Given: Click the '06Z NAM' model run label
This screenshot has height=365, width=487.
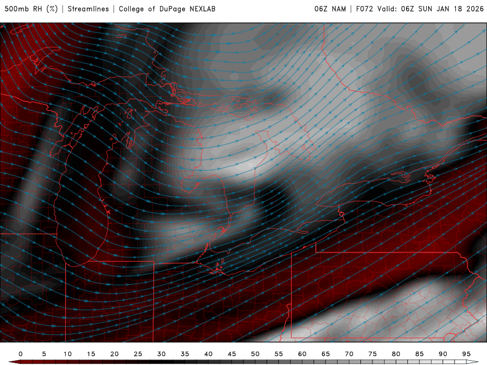Looking at the screenshot, I should point(330,9).
